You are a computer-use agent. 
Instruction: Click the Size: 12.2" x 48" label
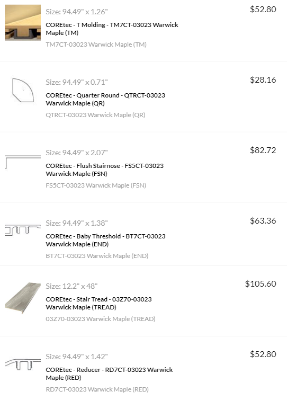[71, 286]
